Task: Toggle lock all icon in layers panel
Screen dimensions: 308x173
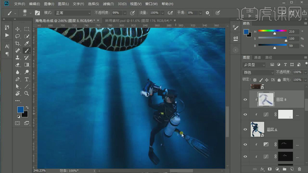Action: 279,80
